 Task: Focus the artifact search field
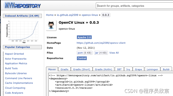coord(135,6)
